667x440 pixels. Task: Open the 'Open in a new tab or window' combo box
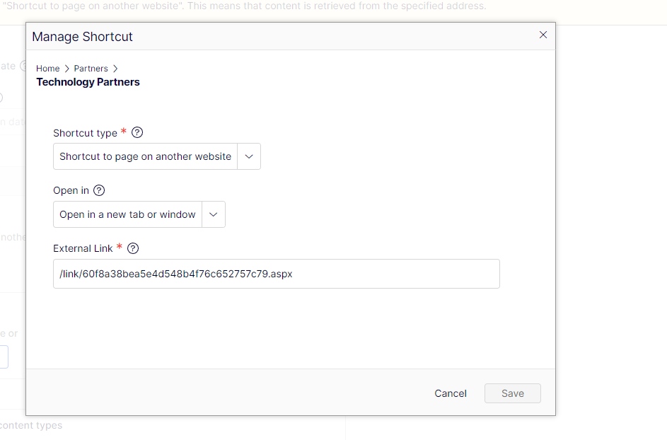127,214
